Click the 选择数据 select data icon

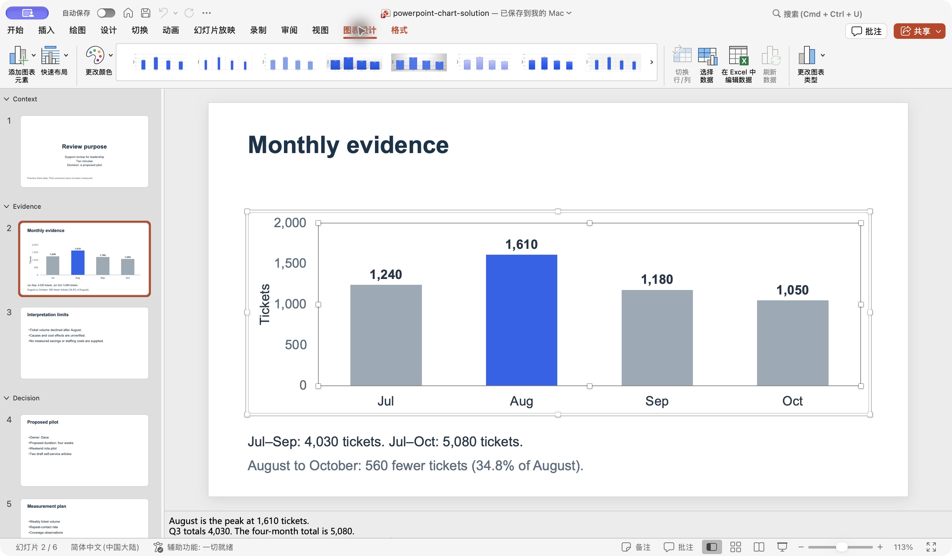[707, 56]
